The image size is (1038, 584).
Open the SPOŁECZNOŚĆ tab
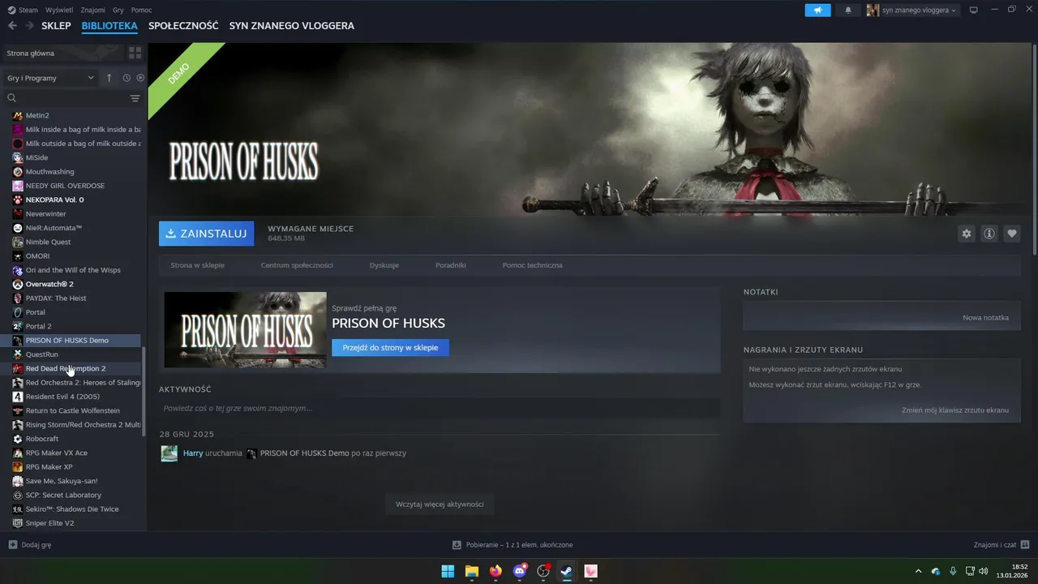coord(183,26)
